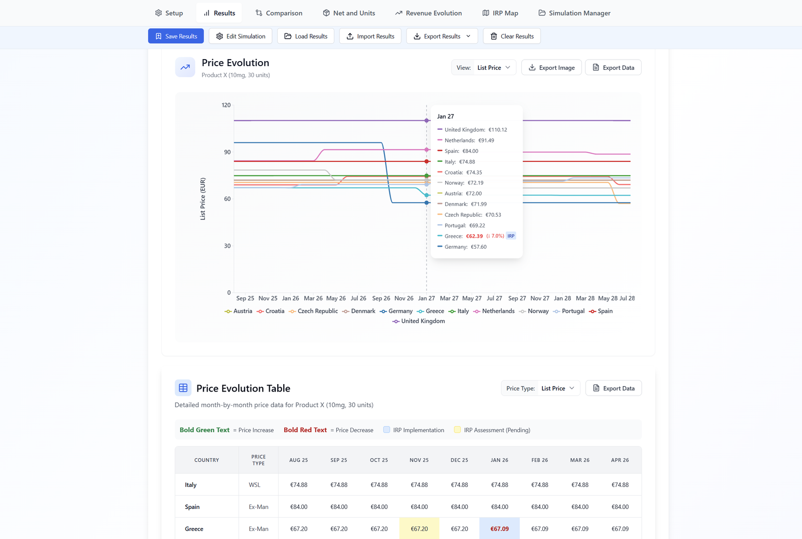Click the Price Evolution Table grid icon
This screenshot has height=539, width=802.
pyautogui.click(x=183, y=388)
